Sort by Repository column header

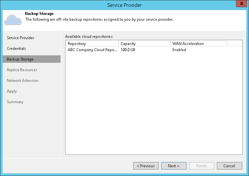(x=92, y=44)
